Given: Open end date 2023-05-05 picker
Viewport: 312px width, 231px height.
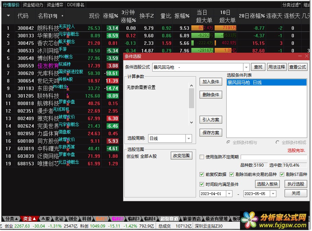Looking at the screenshot, I should 273,194.
